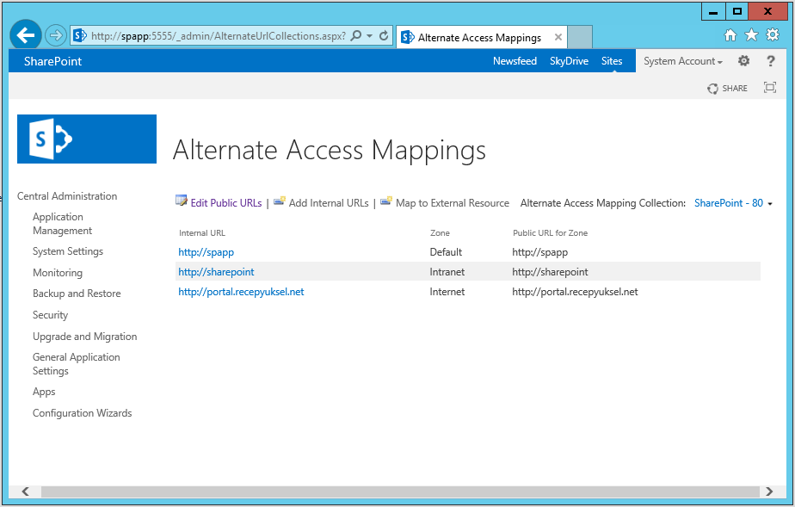Click the horizontal scrollbar right arrow

[769, 492]
